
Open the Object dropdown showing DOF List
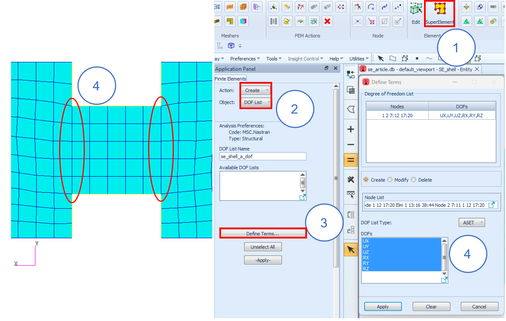[x=256, y=102]
